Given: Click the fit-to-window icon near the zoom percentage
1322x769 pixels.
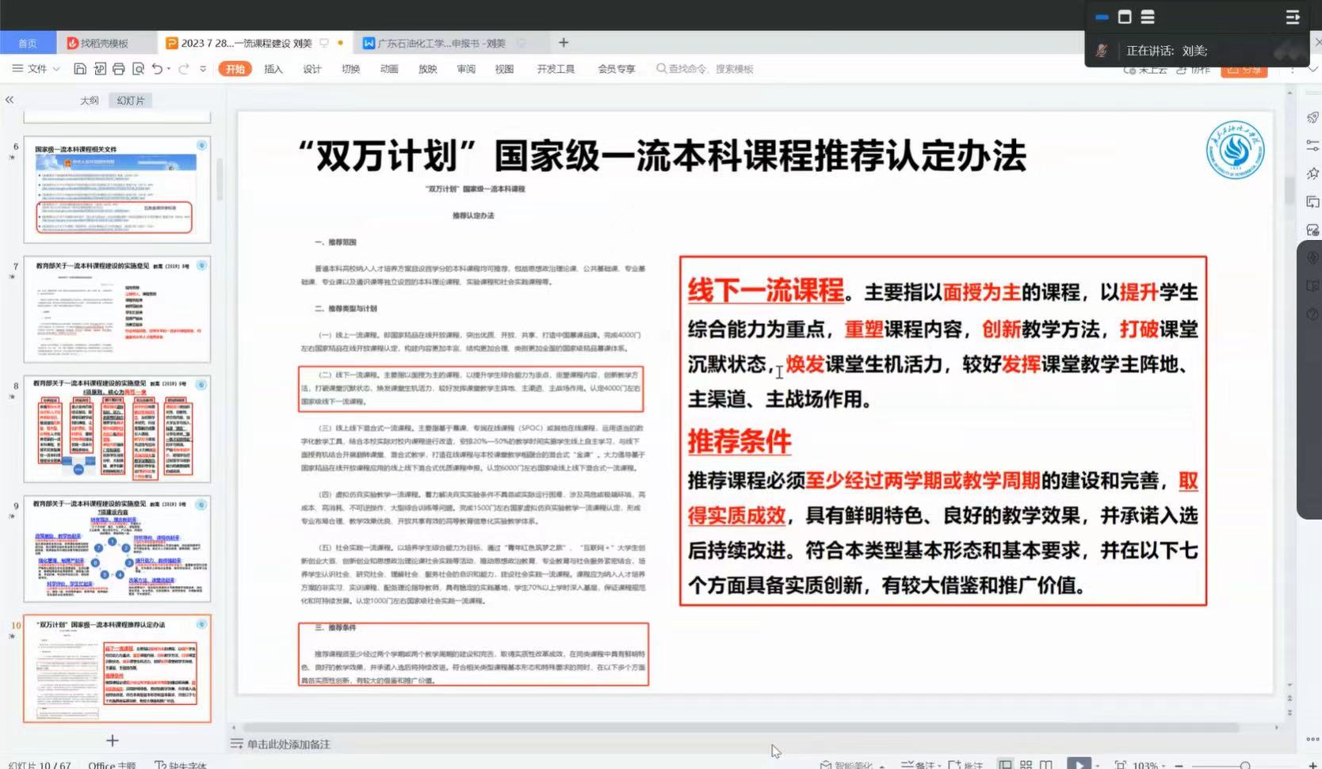Looking at the screenshot, I should [1121, 765].
